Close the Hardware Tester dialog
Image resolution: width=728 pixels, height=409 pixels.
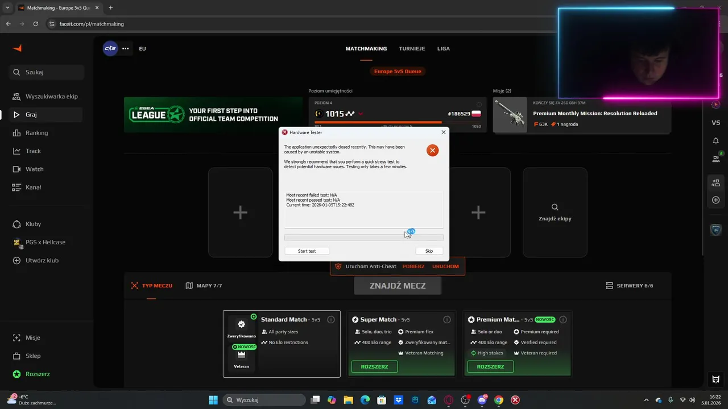[x=444, y=132]
